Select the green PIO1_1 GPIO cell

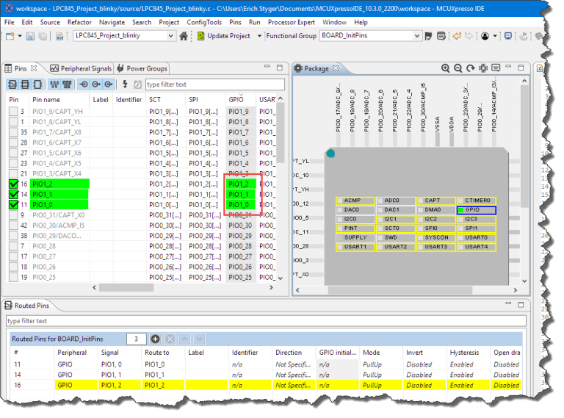[241, 194]
